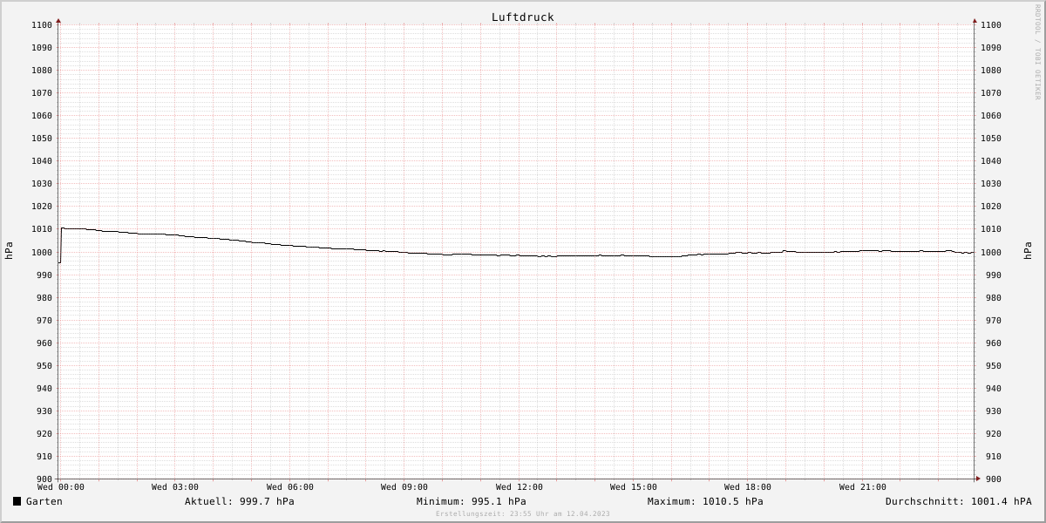Click the 900 label on the left axis
Image resolution: width=1046 pixels, height=523 pixels.
tap(44, 479)
